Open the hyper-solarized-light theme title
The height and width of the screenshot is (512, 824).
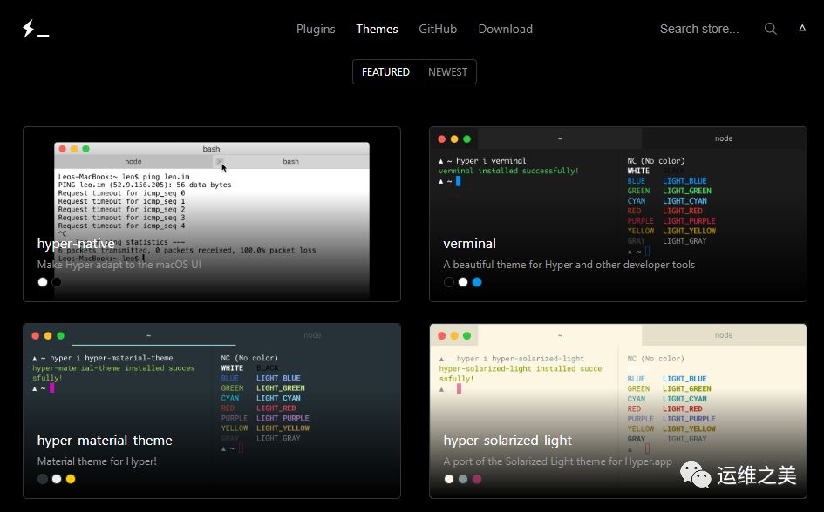[507, 441]
